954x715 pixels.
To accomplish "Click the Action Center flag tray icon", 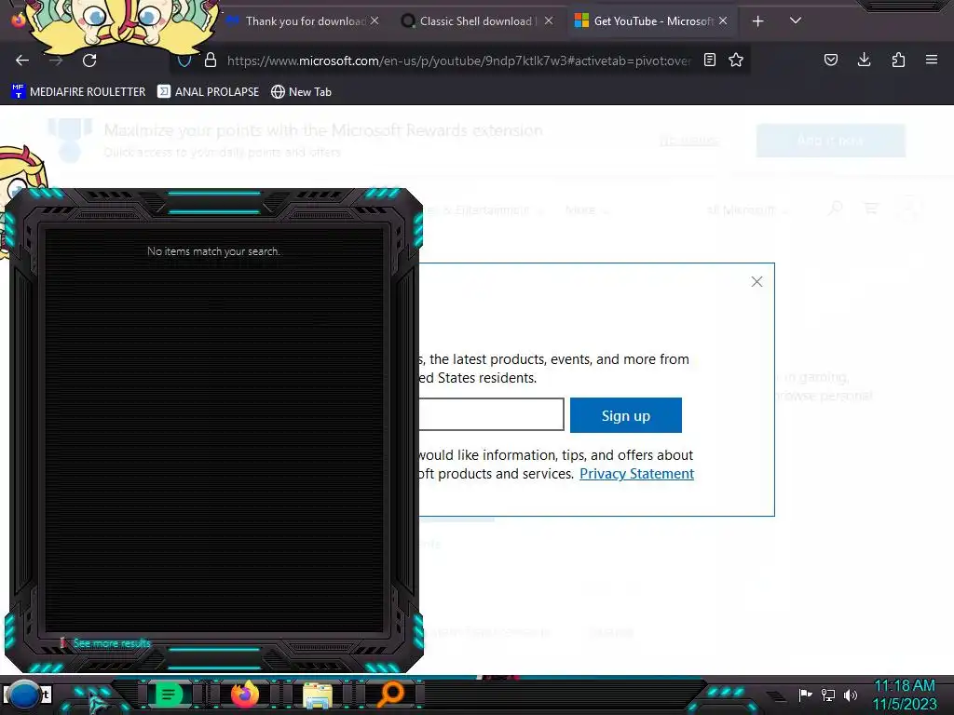I will coord(805,695).
